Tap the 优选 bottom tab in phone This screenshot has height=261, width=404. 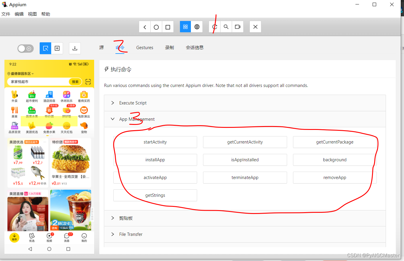point(32,238)
